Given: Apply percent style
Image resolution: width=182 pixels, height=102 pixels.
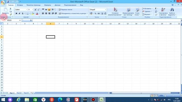Looking at the screenshot, I should click(x=96, y=14).
